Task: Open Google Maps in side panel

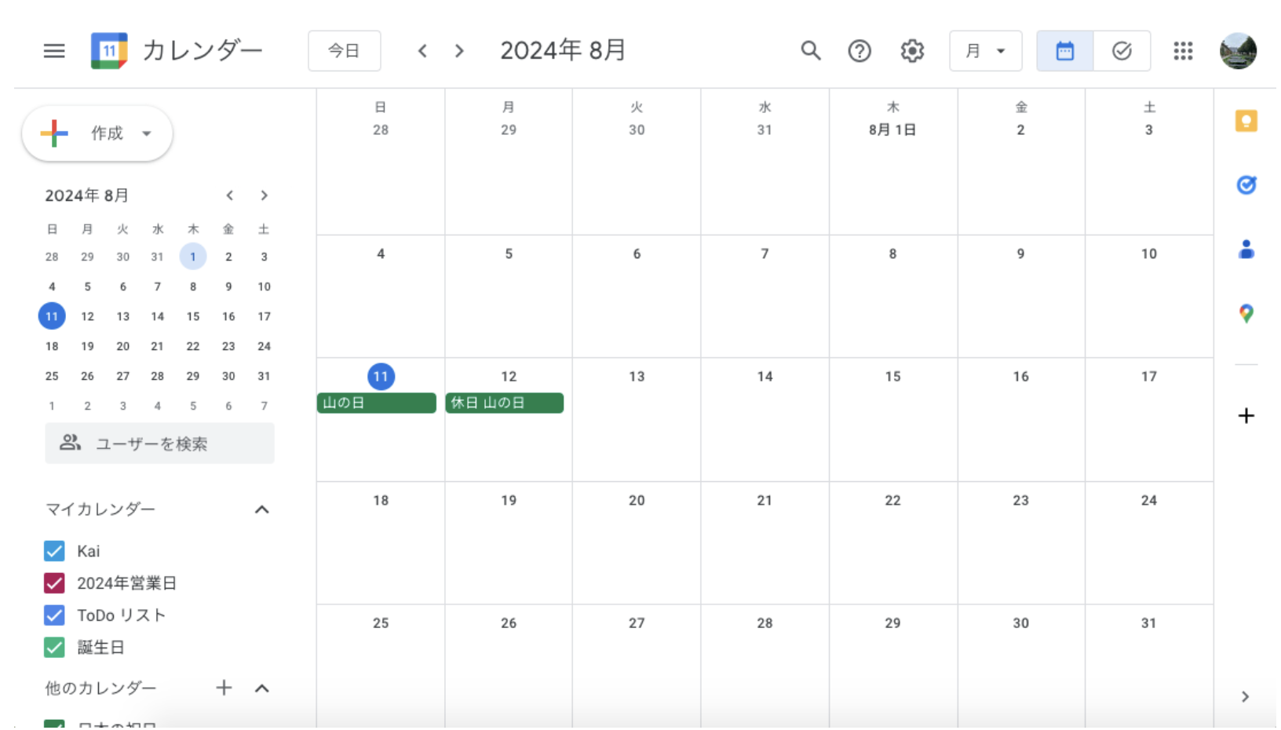Action: (x=1246, y=313)
